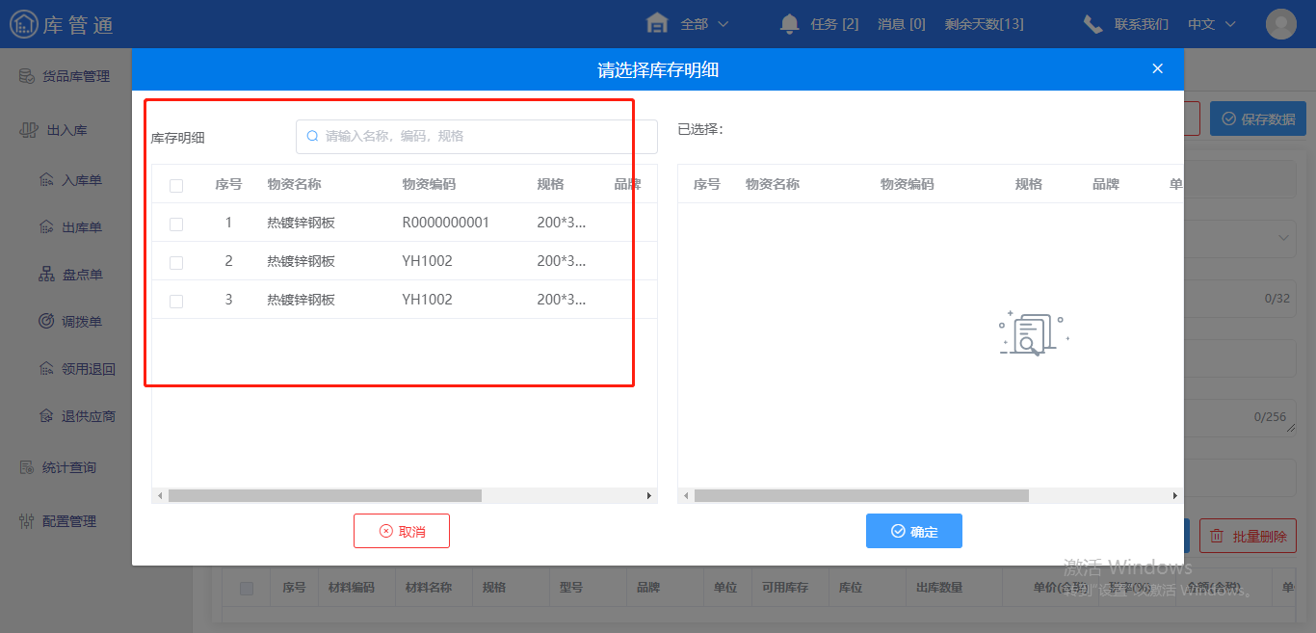Open 出库单 page
This screenshot has height=633, width=1316.
tap(82, 227)
